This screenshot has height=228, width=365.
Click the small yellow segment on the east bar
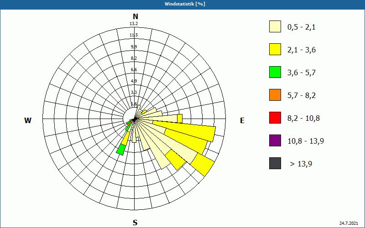180,119
